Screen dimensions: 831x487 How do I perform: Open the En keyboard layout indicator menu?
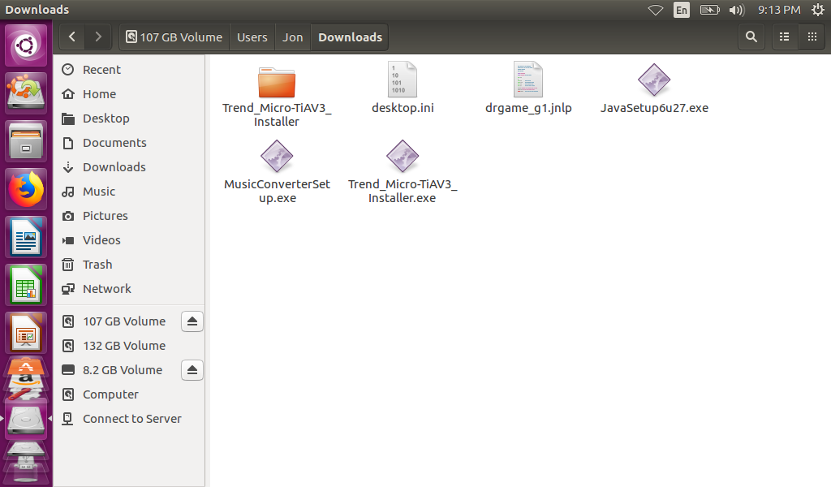point(682,10)
